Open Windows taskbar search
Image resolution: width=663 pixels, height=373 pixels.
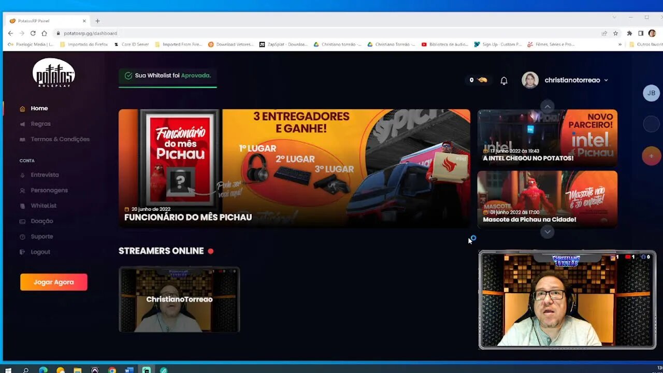coord(25,370)
